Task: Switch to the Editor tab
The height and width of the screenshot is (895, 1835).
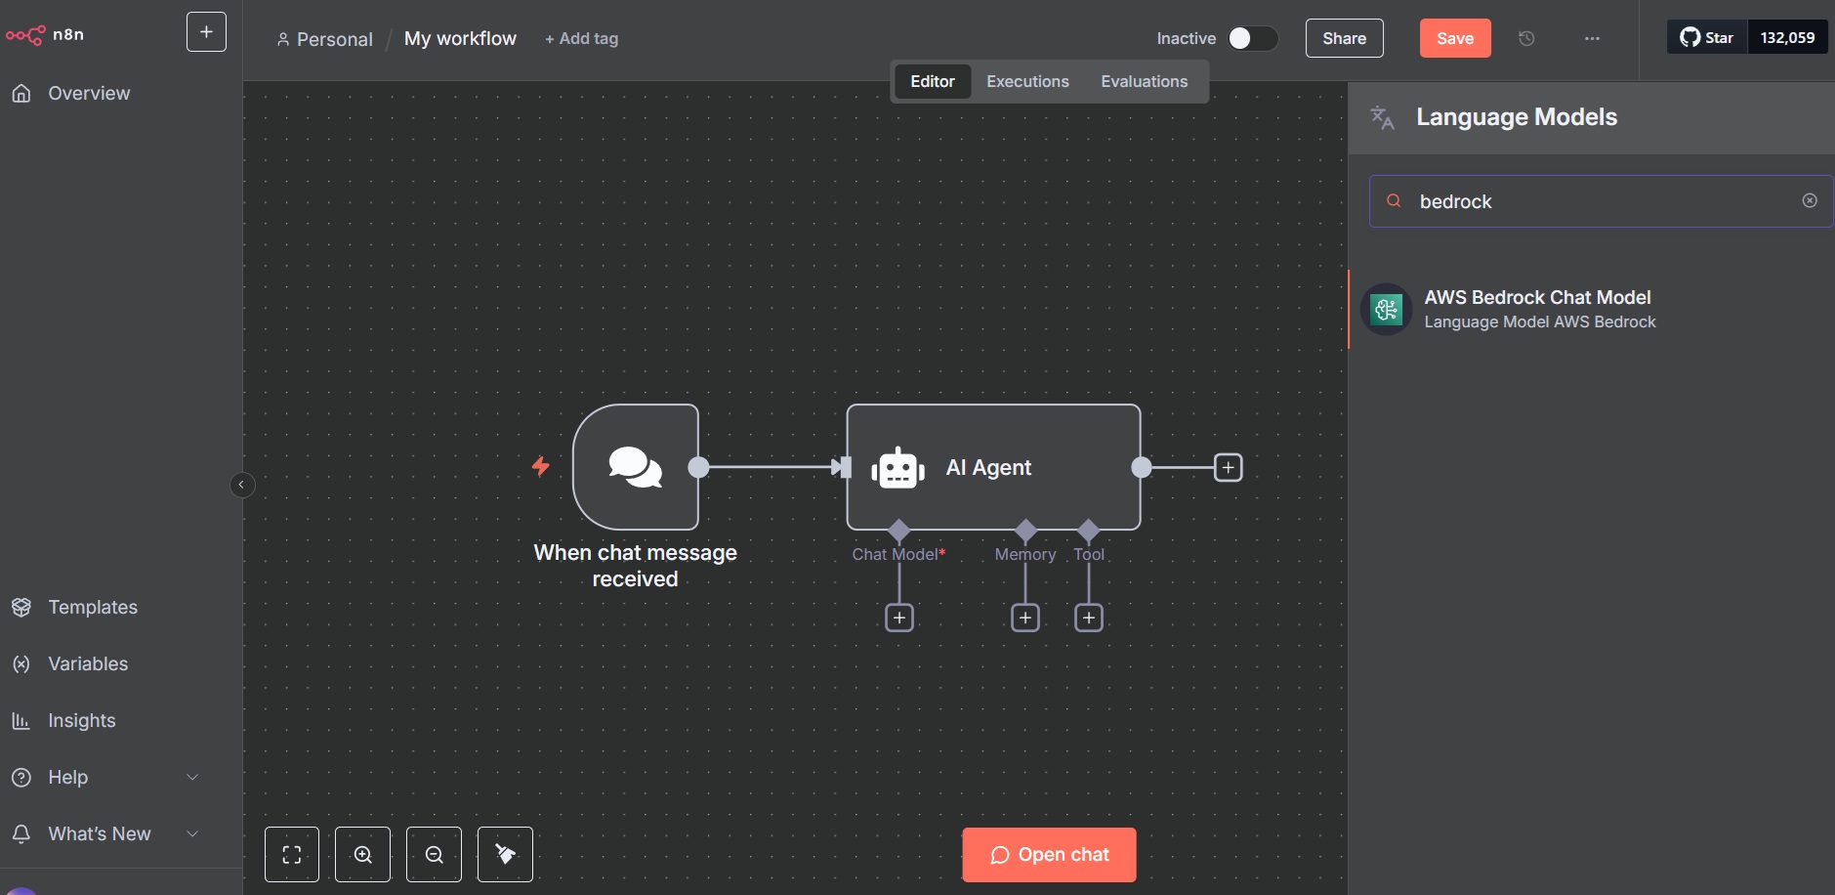Action: pyautogui.click(x=933, y=81)
